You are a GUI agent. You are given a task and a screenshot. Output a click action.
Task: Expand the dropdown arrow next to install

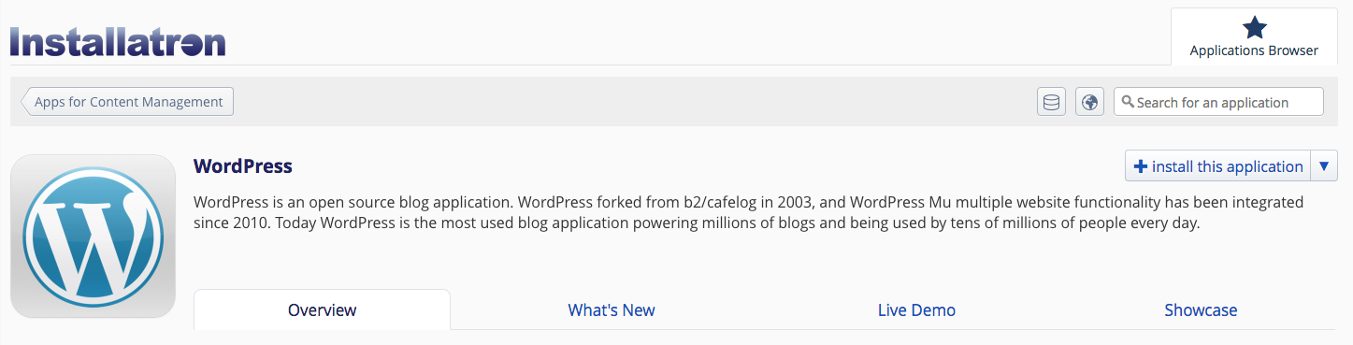pyautogui.click(x=1324, y=166)
